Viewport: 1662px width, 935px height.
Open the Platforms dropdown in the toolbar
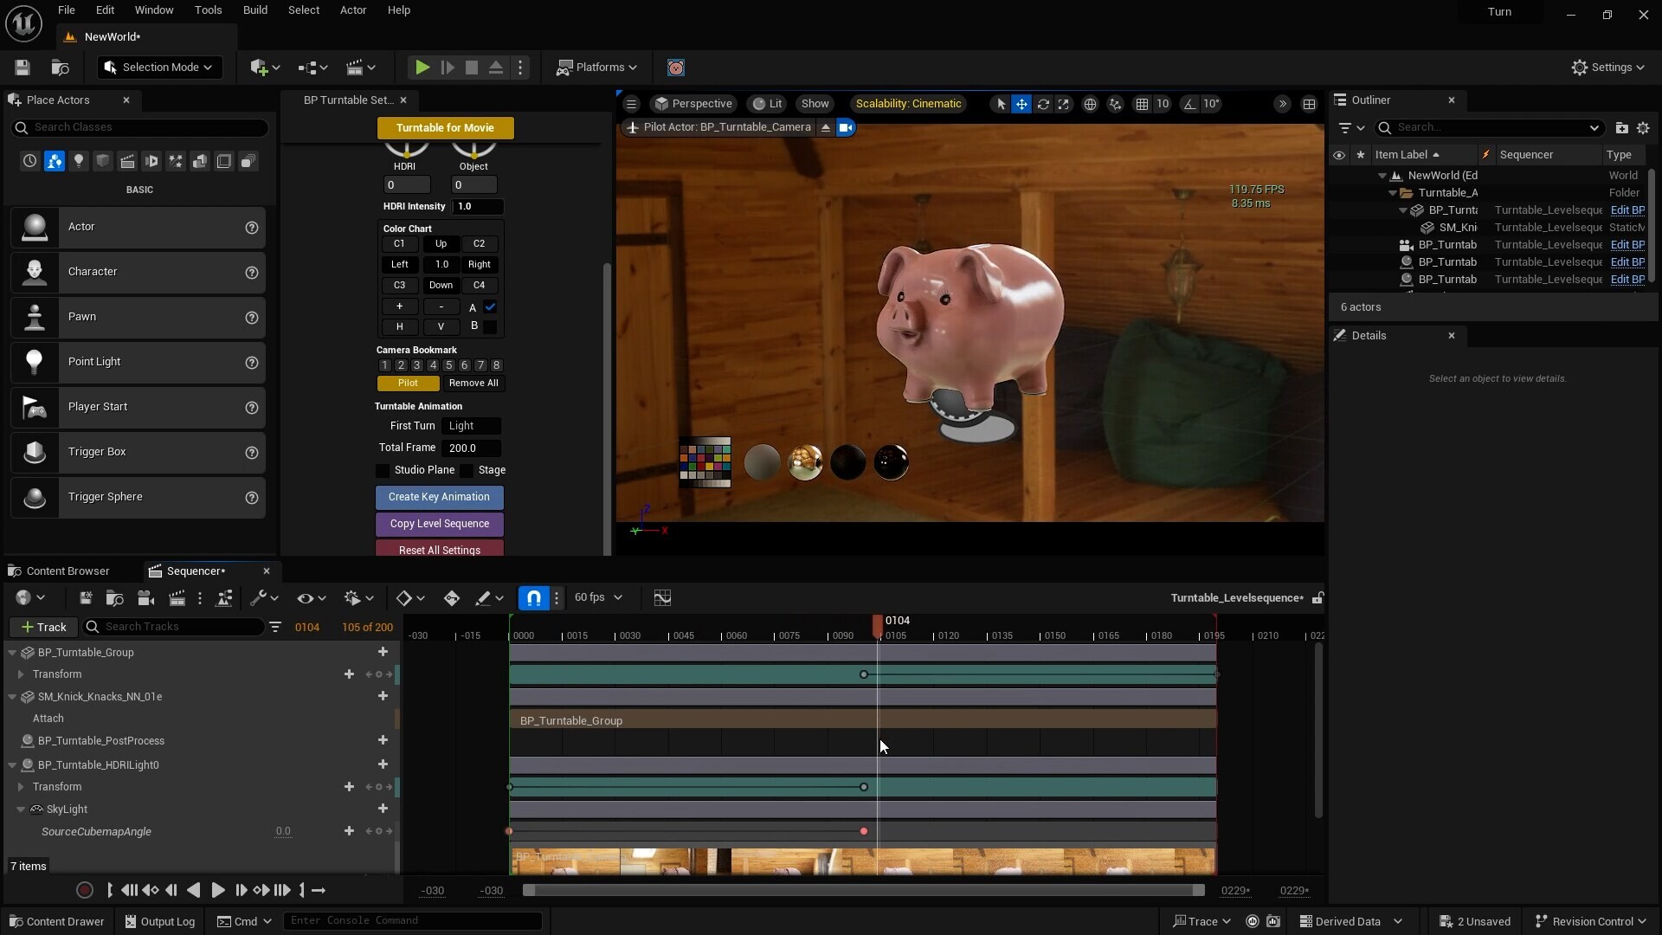click(596, 67)
